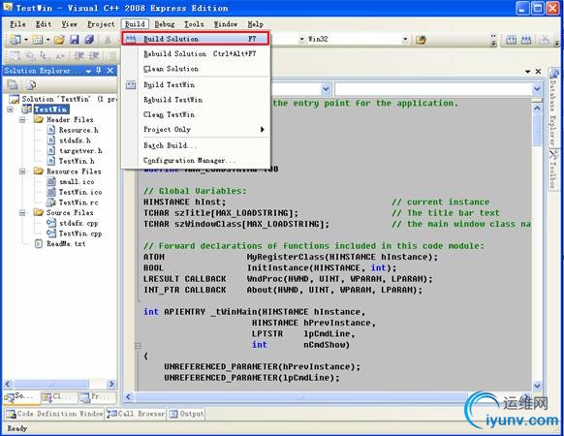This screenshot has height=436, width=564.
Task: Select small.ico resource file
Action: 77,182
